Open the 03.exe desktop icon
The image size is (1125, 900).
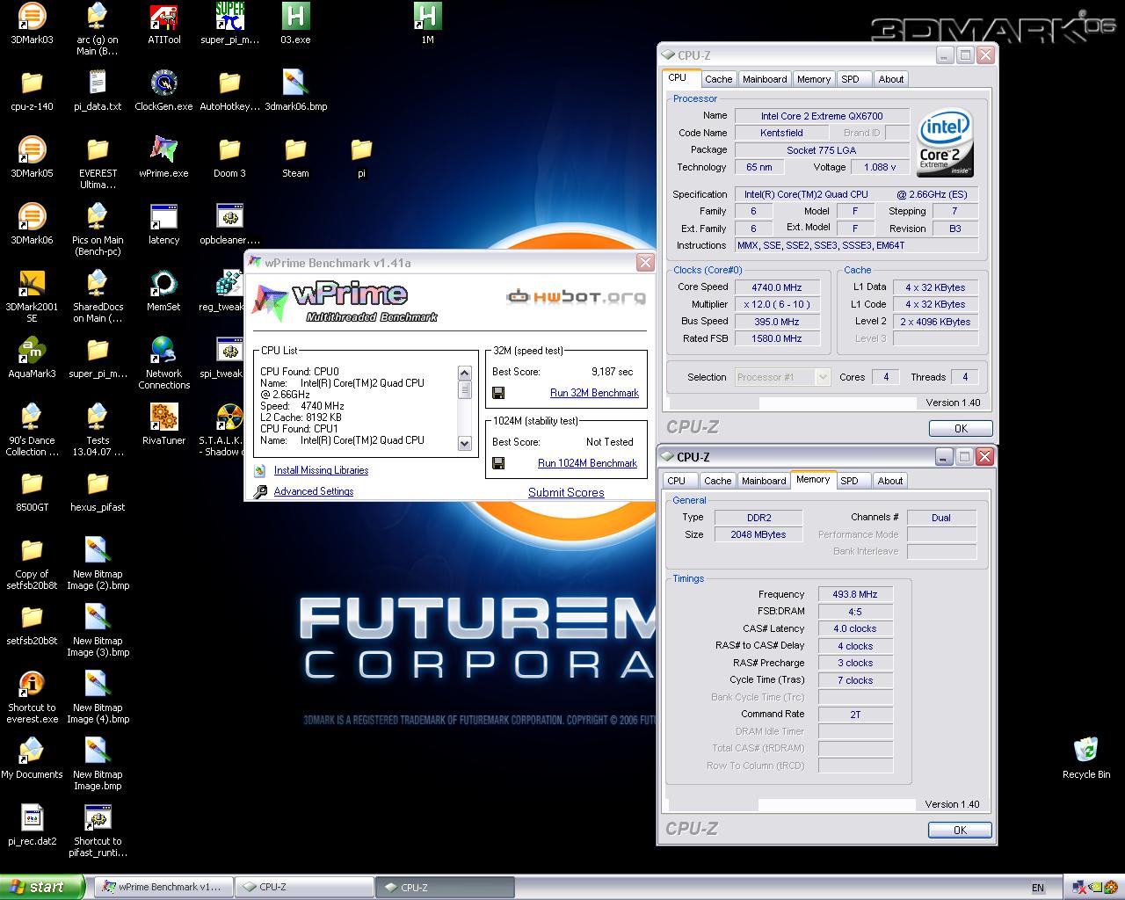pyautogui.click(x=295, y=24)
